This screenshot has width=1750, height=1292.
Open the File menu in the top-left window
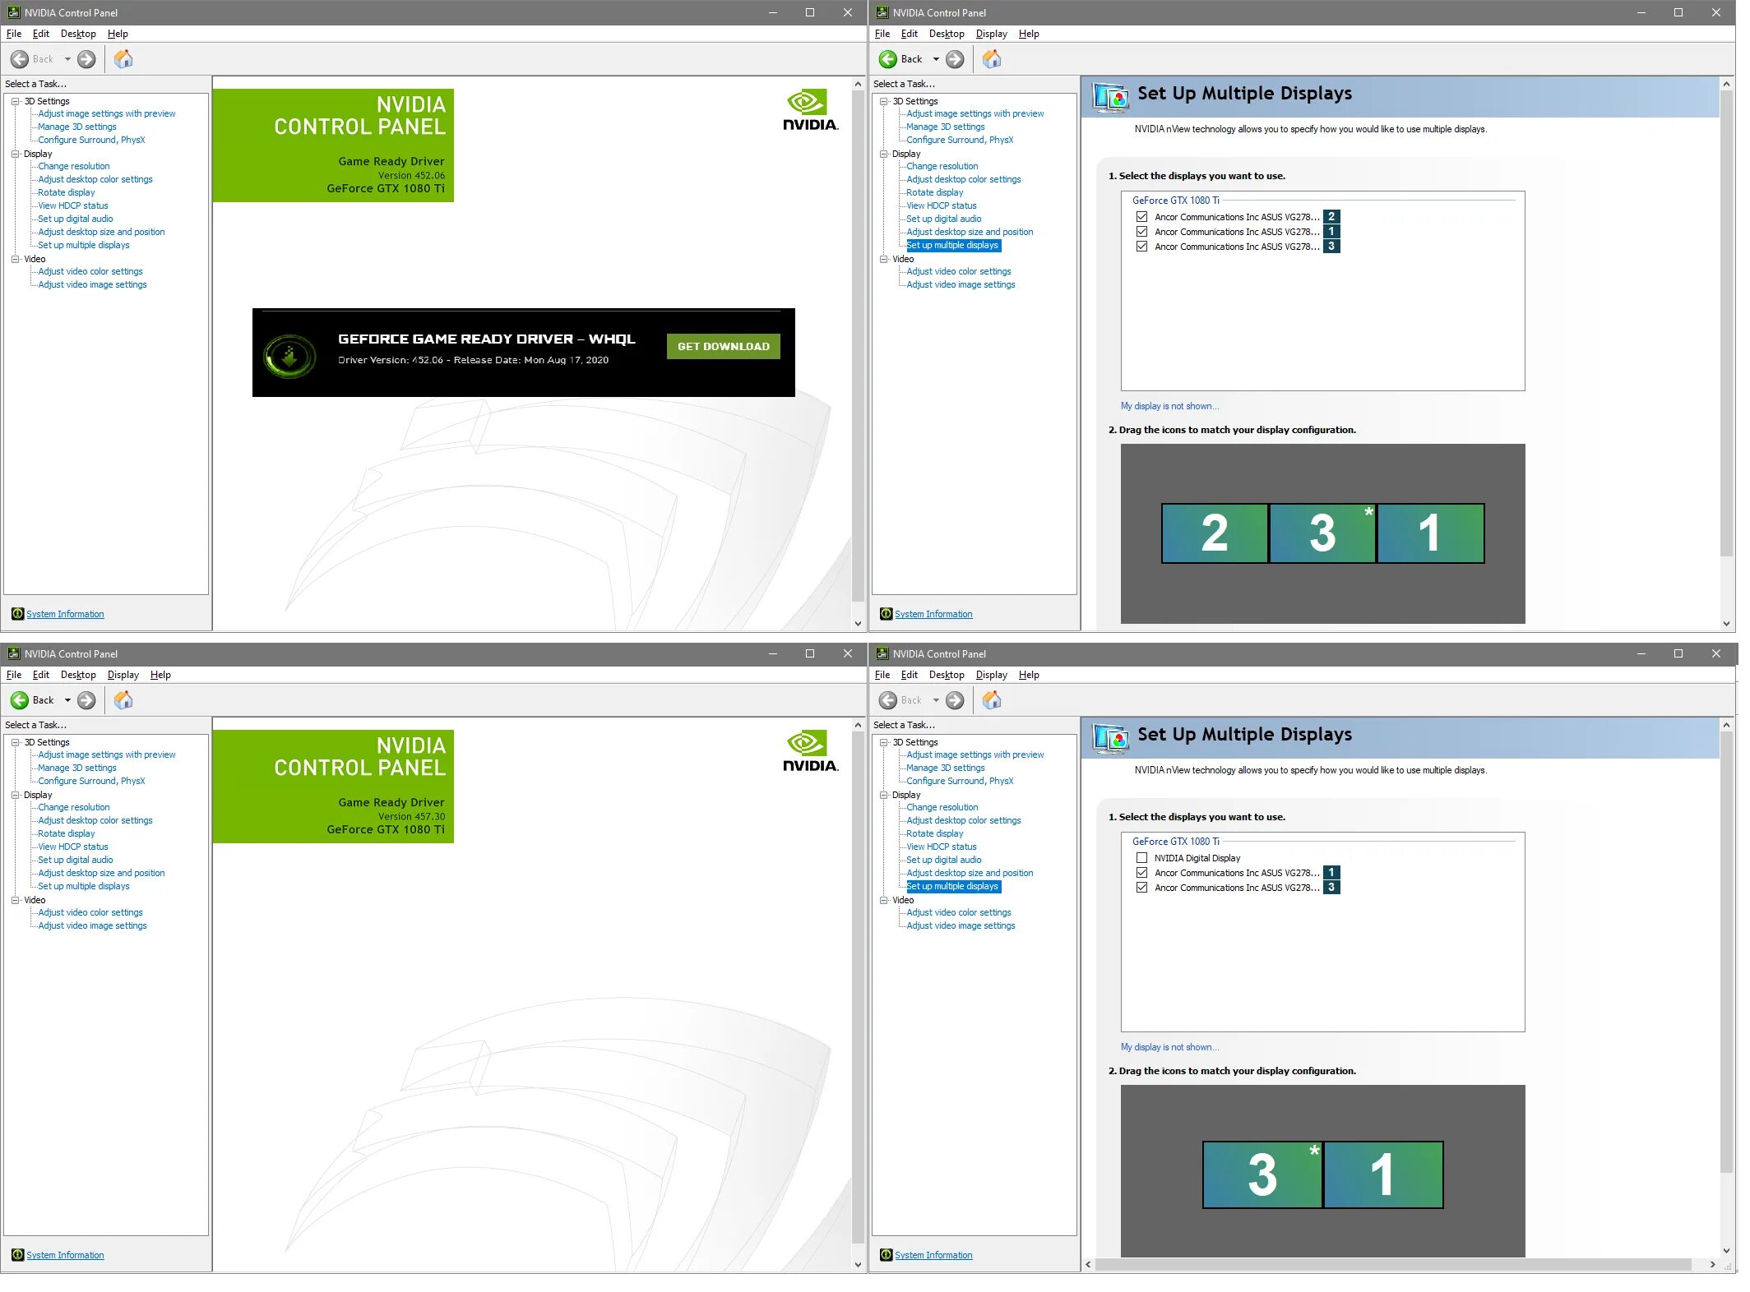click(x=14, y=34)
